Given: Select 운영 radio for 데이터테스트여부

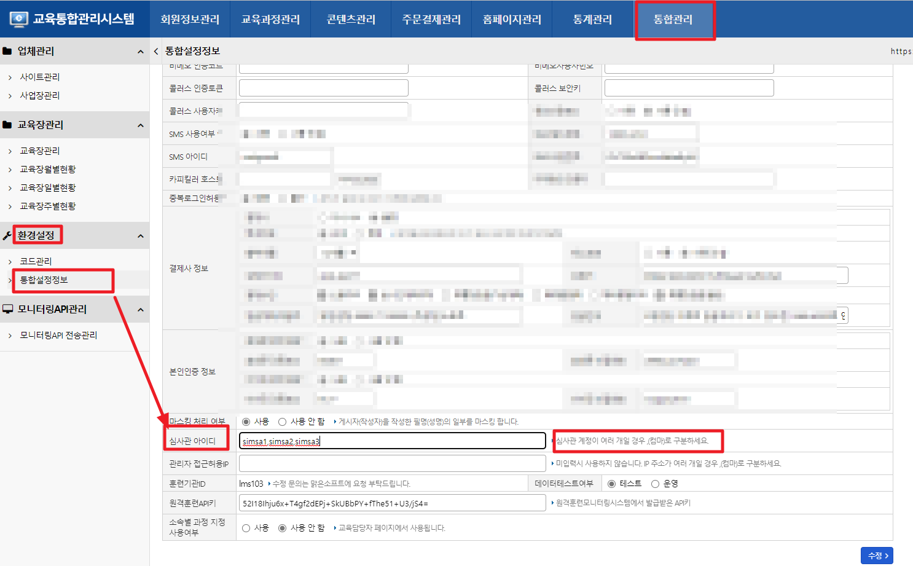Looking at the screenshot, I should [x=655, y=484].
